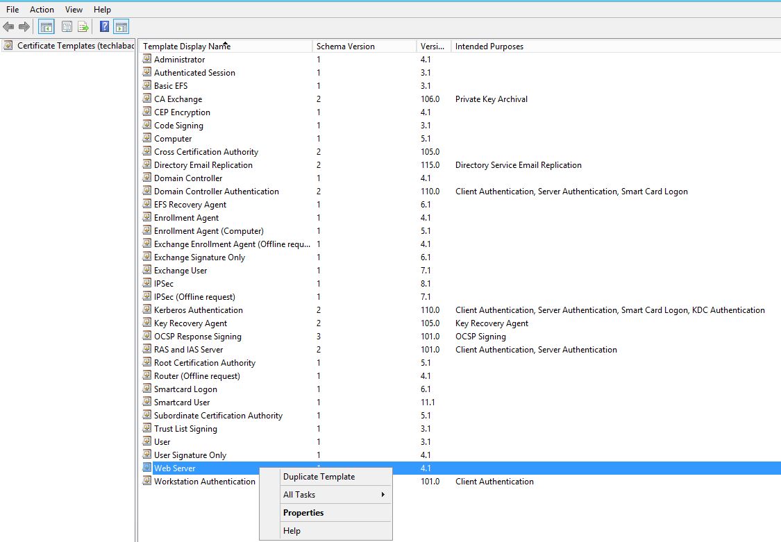
Task: Click the Administrator template icon
Action: click(147, 59)
